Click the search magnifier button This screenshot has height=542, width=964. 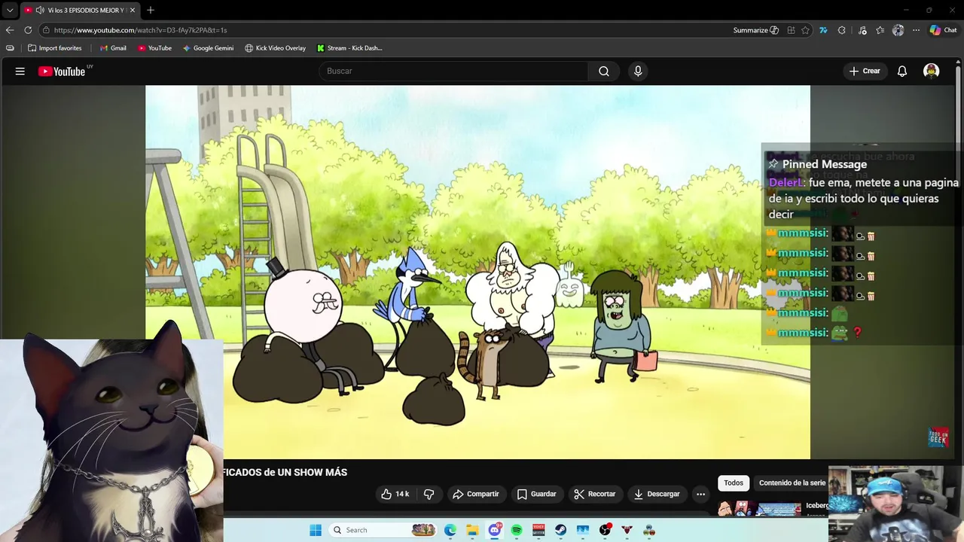click(604, 71)
